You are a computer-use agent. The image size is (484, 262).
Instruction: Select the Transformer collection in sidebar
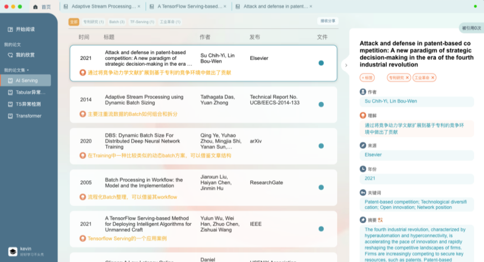tap(28, 116)
